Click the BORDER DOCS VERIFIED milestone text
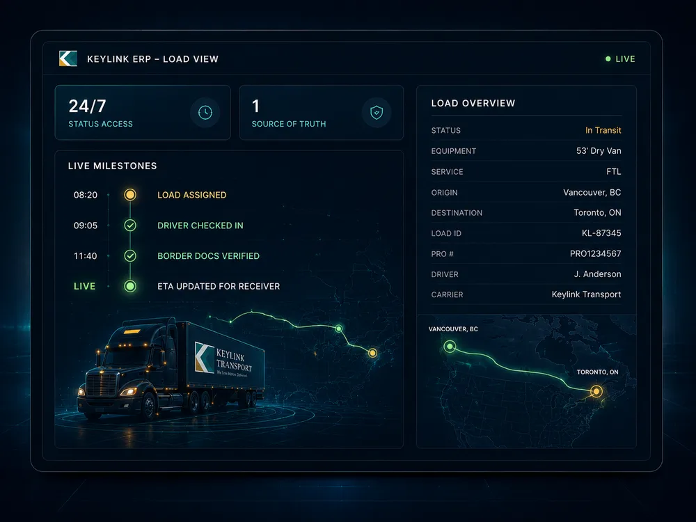 click(x=208, y=256)
